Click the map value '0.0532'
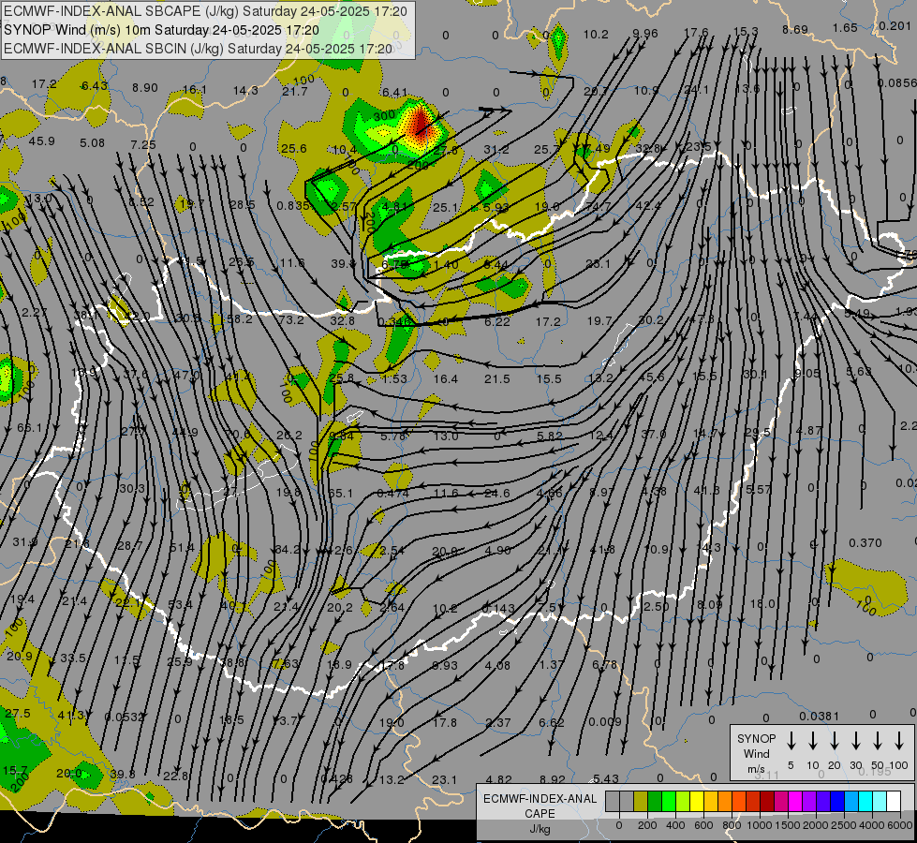The height and width of the screenshot is (843, 917). point(124,717)
